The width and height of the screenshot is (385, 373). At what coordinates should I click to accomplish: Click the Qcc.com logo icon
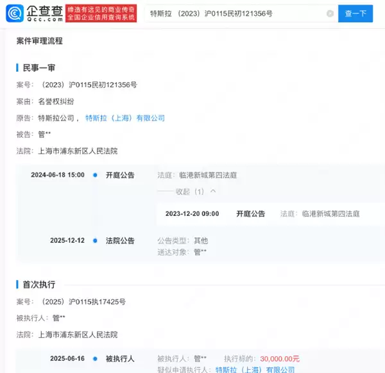(x=15, y=13)
